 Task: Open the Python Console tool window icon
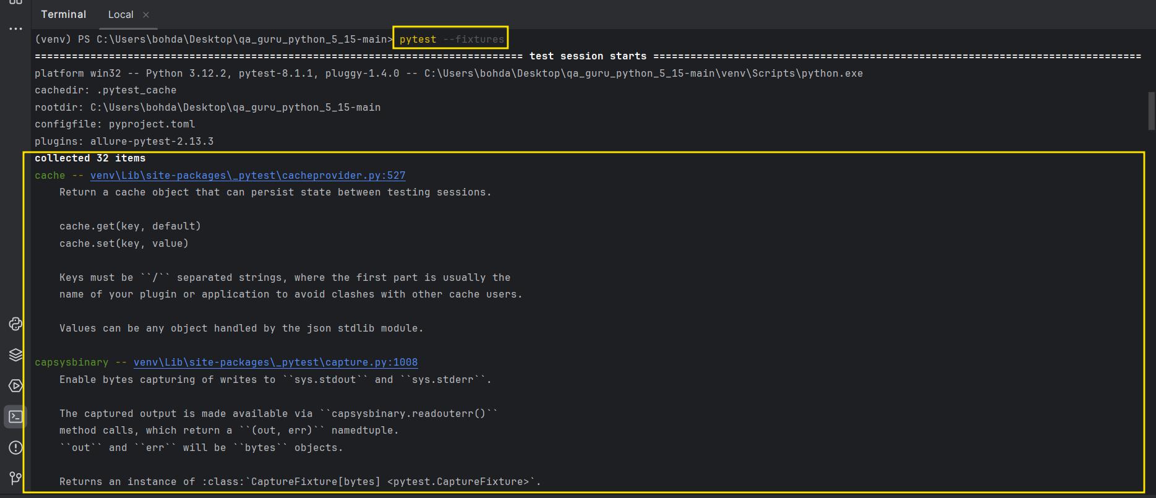click(15, 324)
